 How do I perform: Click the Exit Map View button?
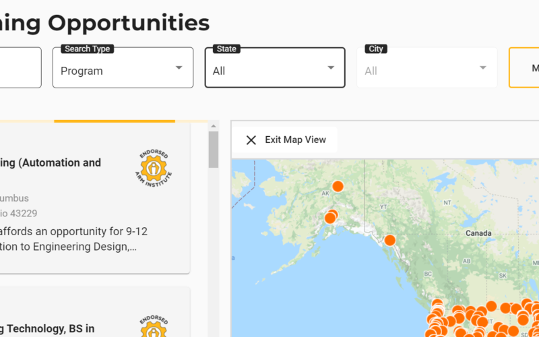click(285, 140)
